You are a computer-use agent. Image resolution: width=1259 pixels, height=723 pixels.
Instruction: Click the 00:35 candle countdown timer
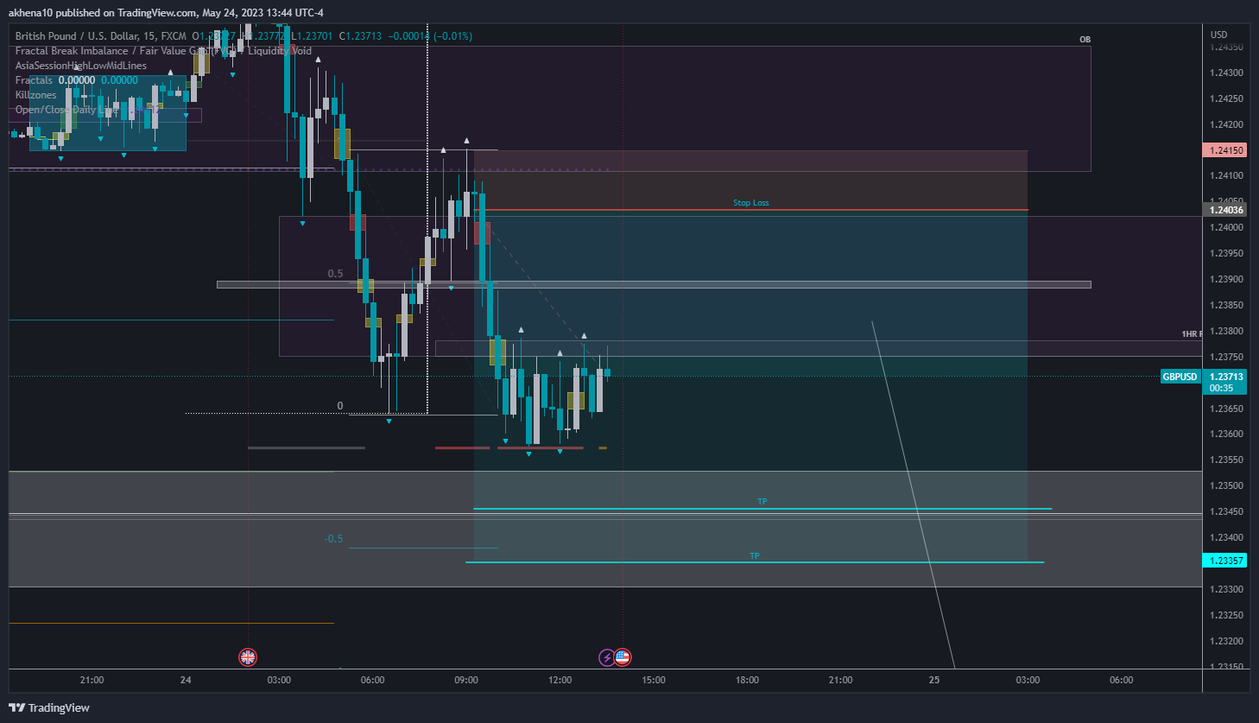pyautogui.click(x=1221, y=389)
